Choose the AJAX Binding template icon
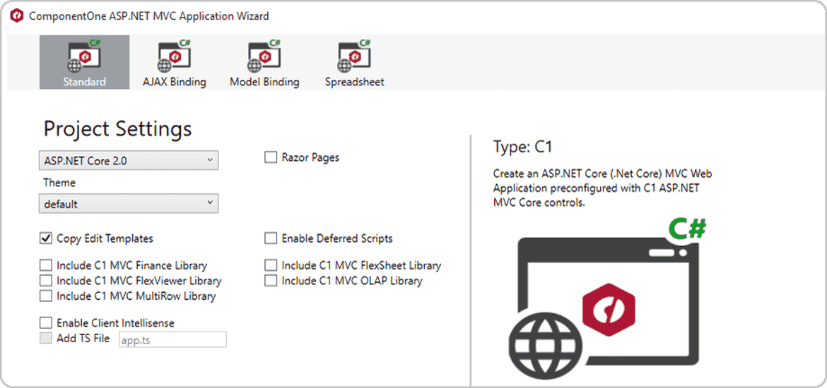The width and height of the screenshot is (827, 388). point(174,56)
